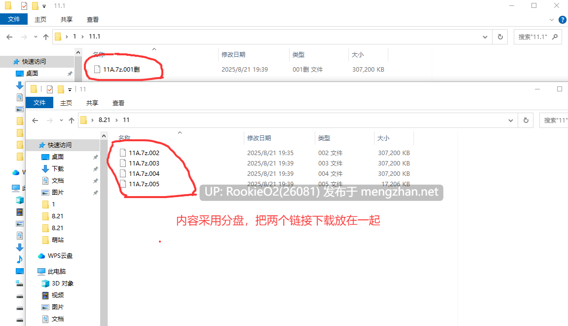Go up one level in 11.1 window

point(45,37)
